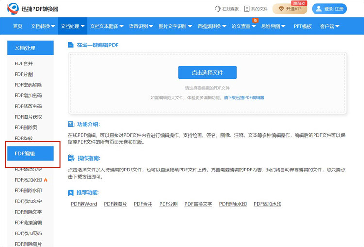Expand the 论文查重 dropdown arrow
364x247 pixels.
[254, 26]
